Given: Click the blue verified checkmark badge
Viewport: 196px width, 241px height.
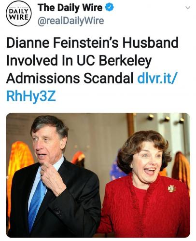Looking at the screenshot, I should 109,7.
